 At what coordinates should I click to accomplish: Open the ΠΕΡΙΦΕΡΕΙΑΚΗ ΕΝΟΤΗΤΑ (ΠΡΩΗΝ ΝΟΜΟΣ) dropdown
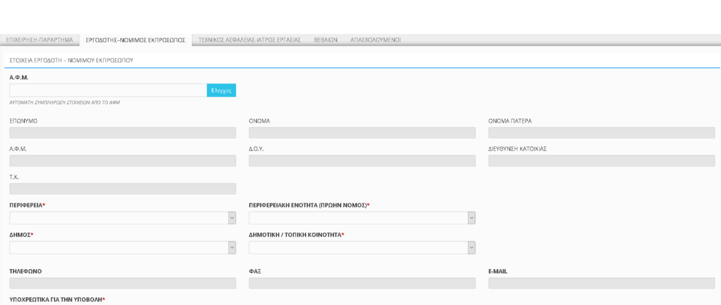[362, 218]
